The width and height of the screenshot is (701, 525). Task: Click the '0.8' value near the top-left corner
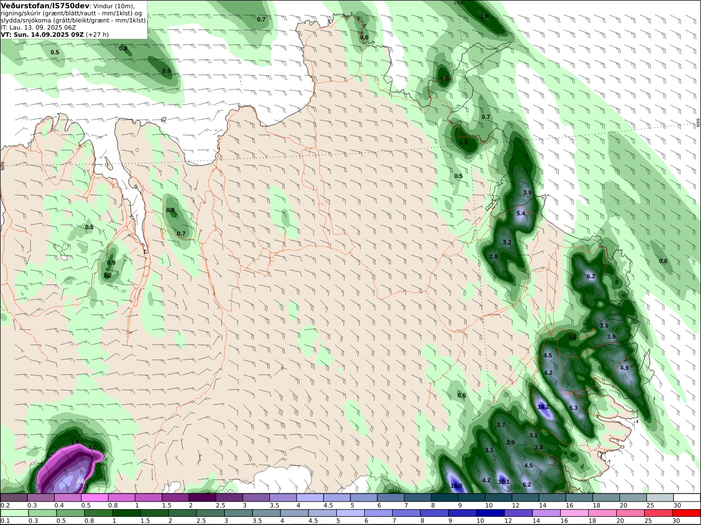(x=123, y=48)
